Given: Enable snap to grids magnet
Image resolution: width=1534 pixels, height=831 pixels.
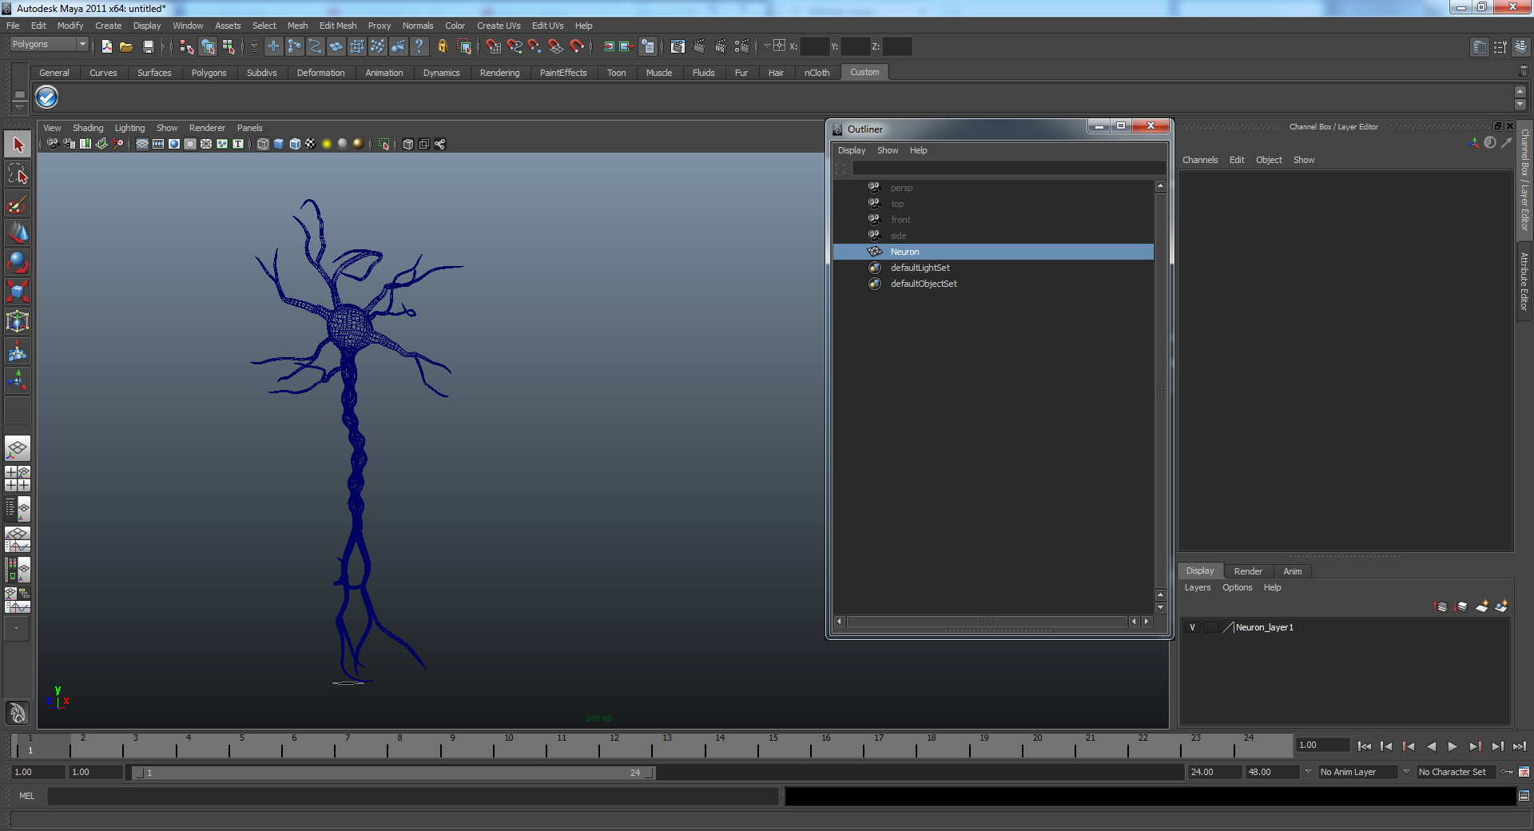Looking at the screenshot, I should [493, 46].
